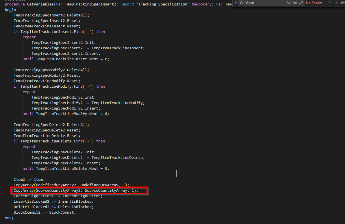Click the 'procedure' keyword of GetVariables

(x=15, y=4)
